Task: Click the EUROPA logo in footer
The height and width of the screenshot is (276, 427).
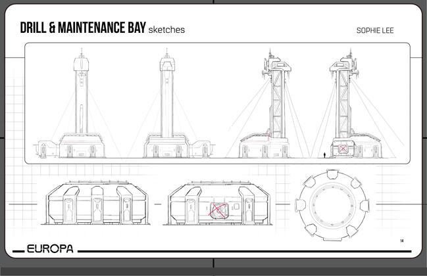Action: [50, 250]
